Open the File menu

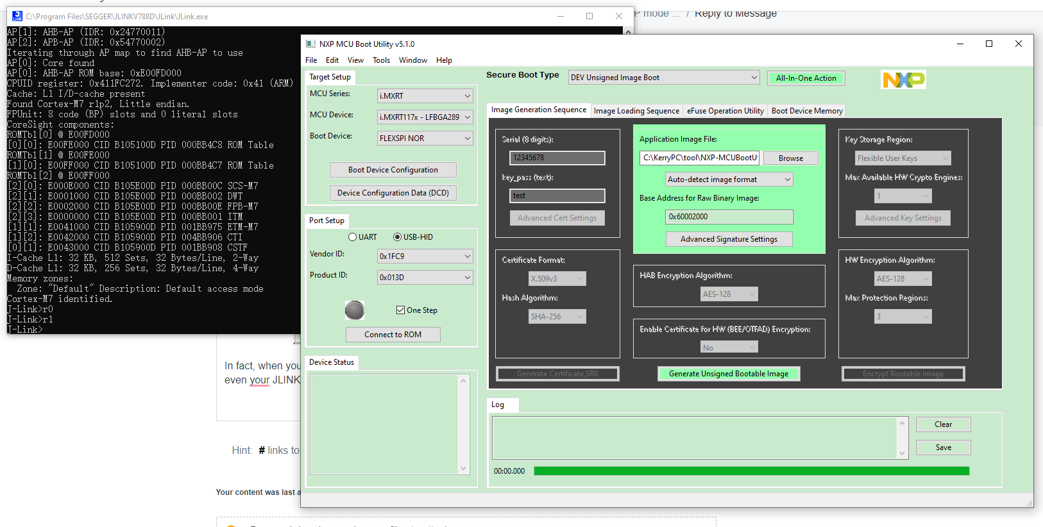(311, 60)
